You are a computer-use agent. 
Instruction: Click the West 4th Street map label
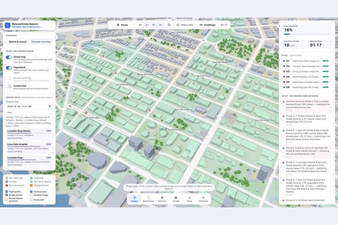pyautogui.click(x=146, y=75)
